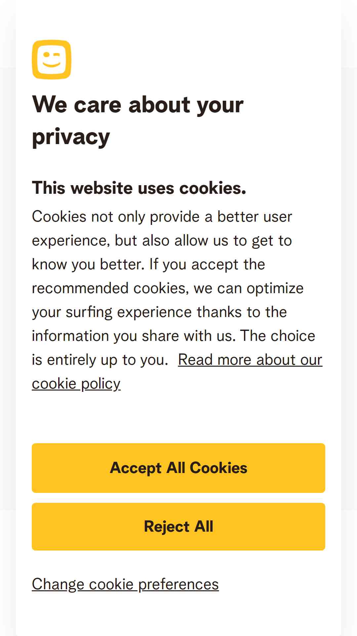Viewport: 357px width, 636px height.
Task: Choose Accept All Cookies to consent
Action: [x=178, y=468]
